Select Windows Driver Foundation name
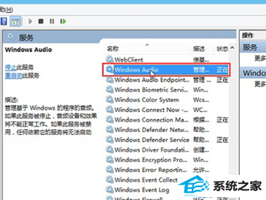266x200 pixels. coord(151,150)
